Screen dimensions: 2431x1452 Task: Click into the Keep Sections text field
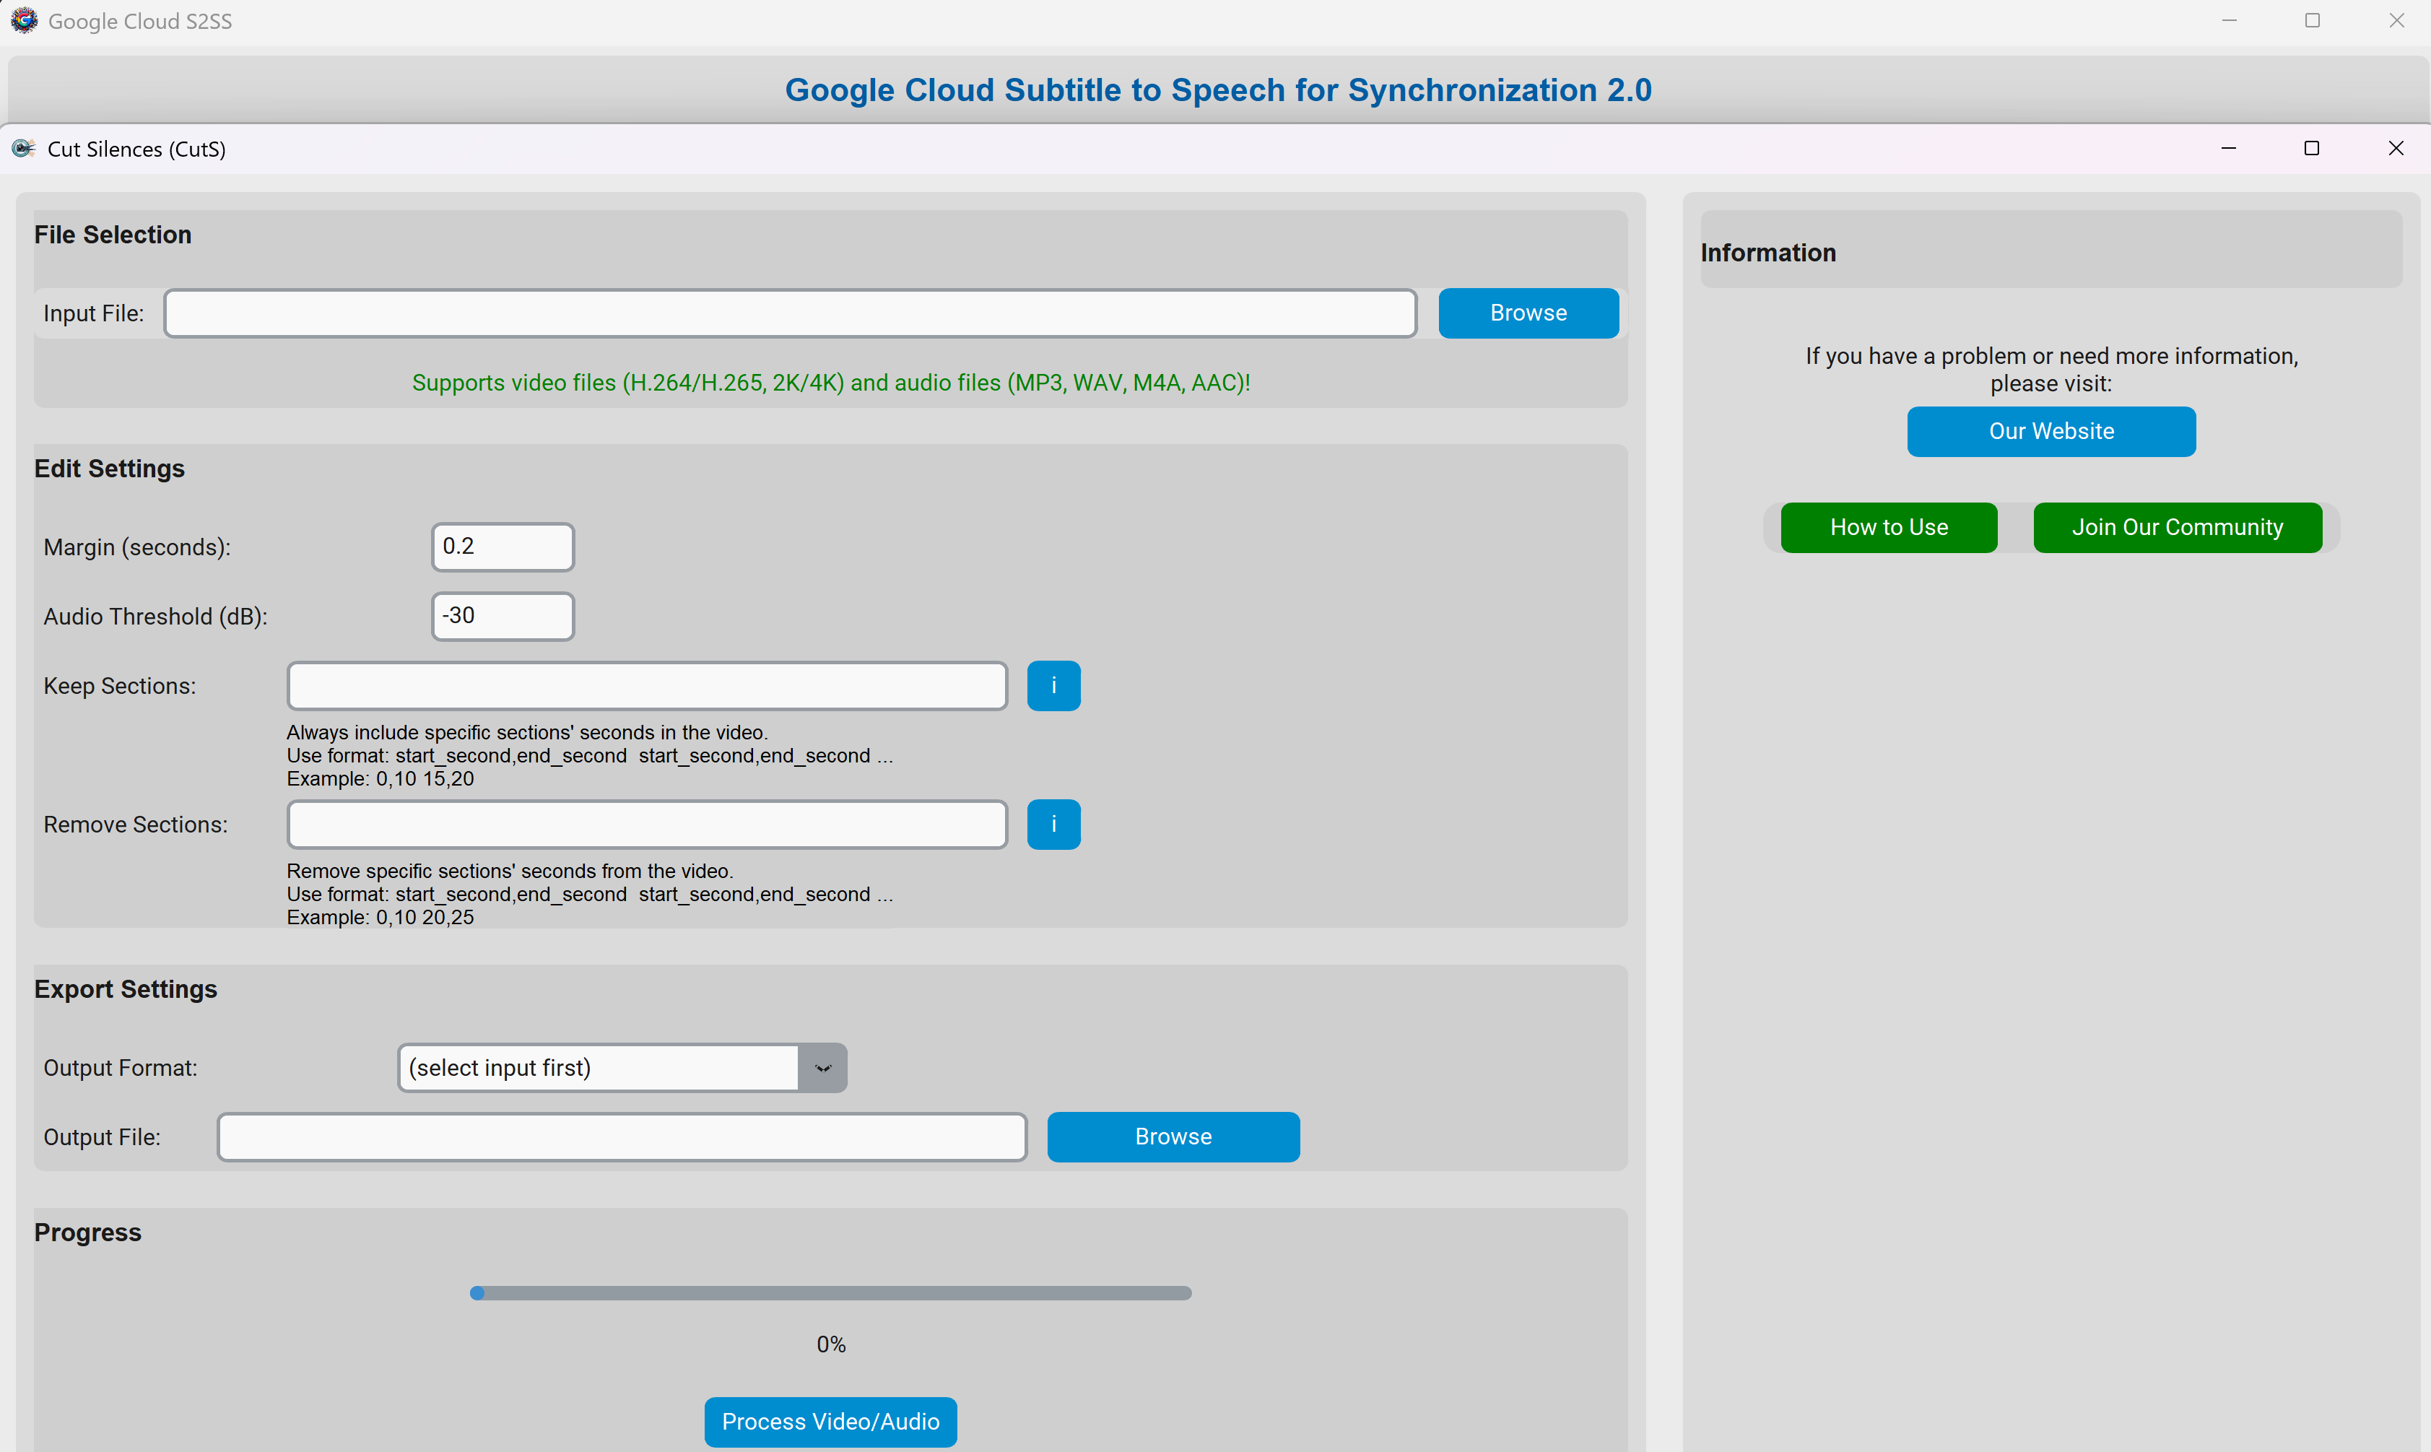645,686
